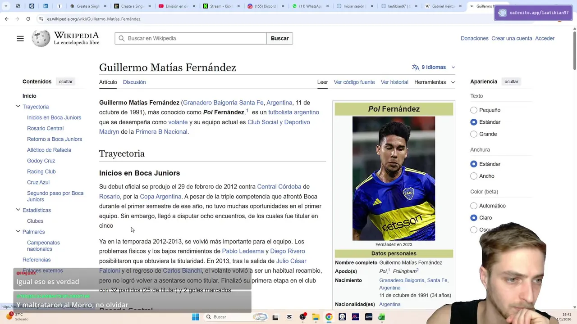Select the Pequeño text size option
This screenshot has width=577, height=324.
point(473,110)
